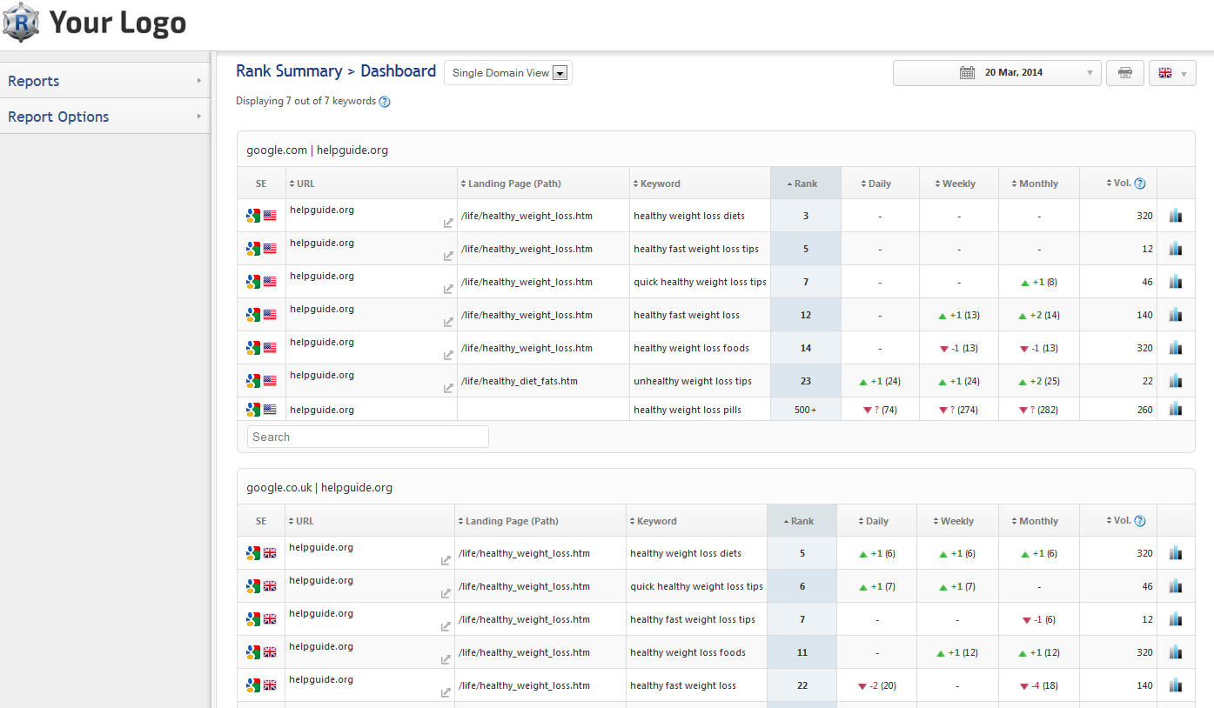This screenshot has width=1214, height=708.
Task: Open the 20 Mar, 2014 date dropdown
Action: click(x=996, y=73)
